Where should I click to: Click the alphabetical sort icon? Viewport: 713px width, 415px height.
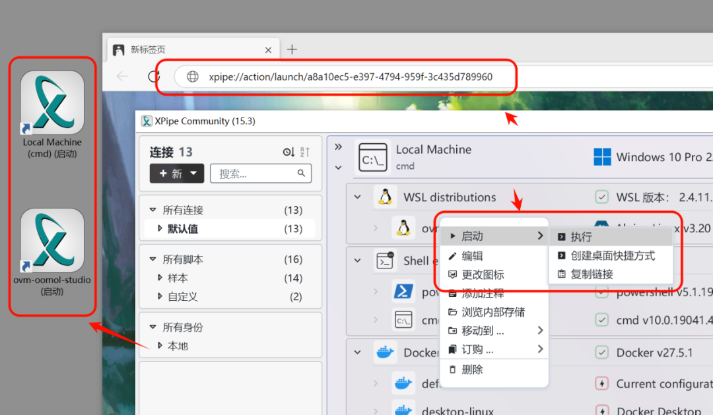coord(305,152)
